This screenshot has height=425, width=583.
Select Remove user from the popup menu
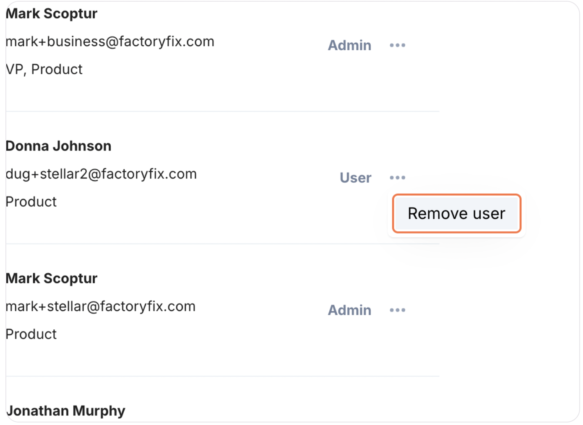point(456,213)
